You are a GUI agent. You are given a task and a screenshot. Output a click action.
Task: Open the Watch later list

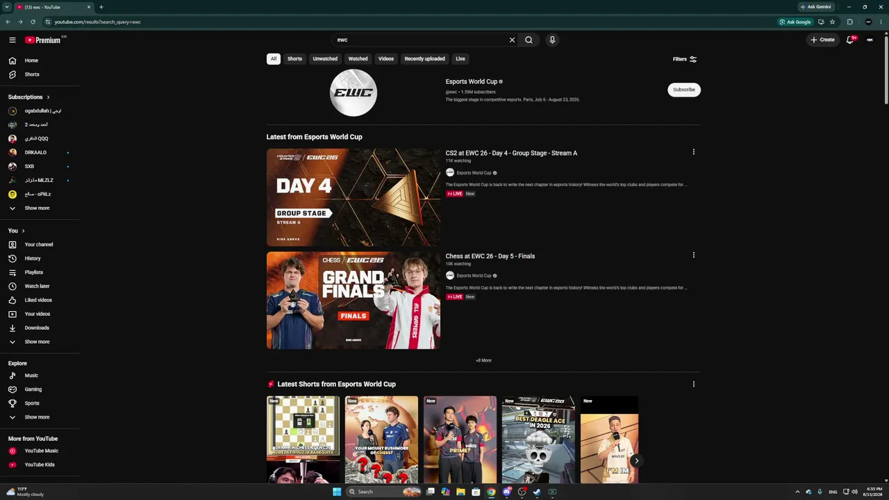tap(40, 286)
